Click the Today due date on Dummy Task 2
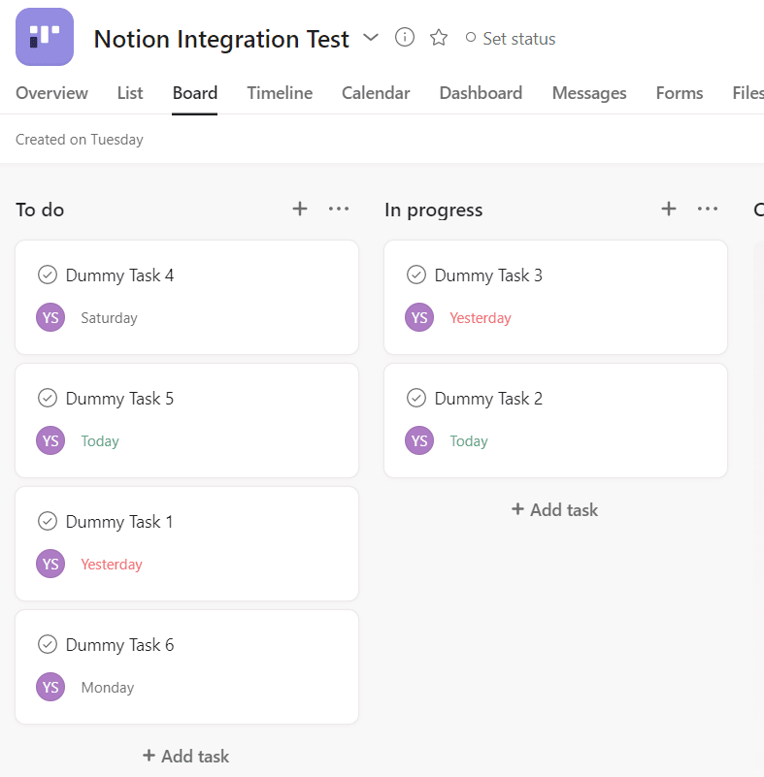 (x=469, y=441)
